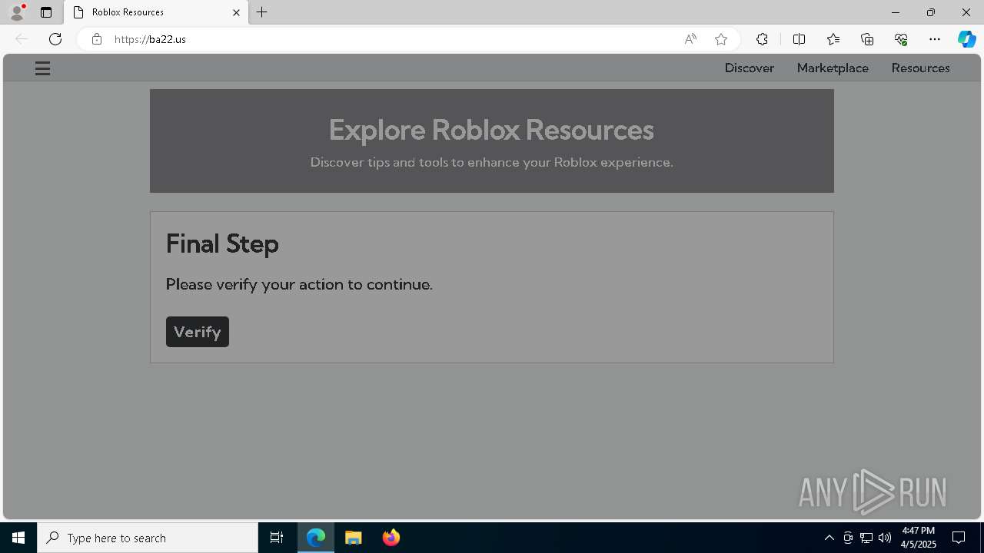Open the Favorites list icon
This screenshot has height=553, width=984.
pos(833,39)
